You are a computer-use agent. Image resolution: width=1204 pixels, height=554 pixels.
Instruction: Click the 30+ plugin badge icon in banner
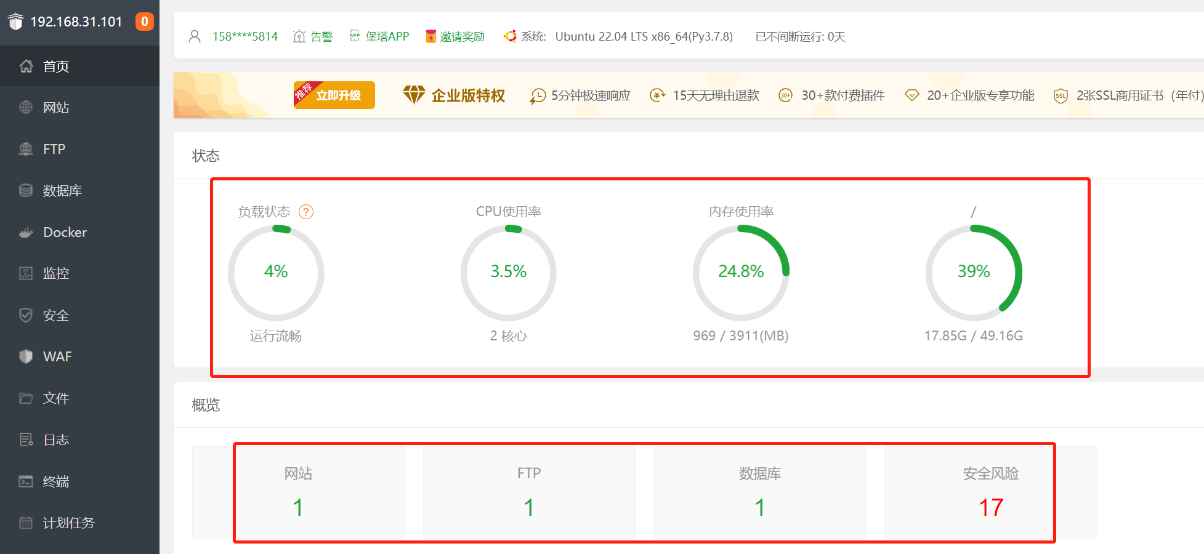click(x=785, y=95)
